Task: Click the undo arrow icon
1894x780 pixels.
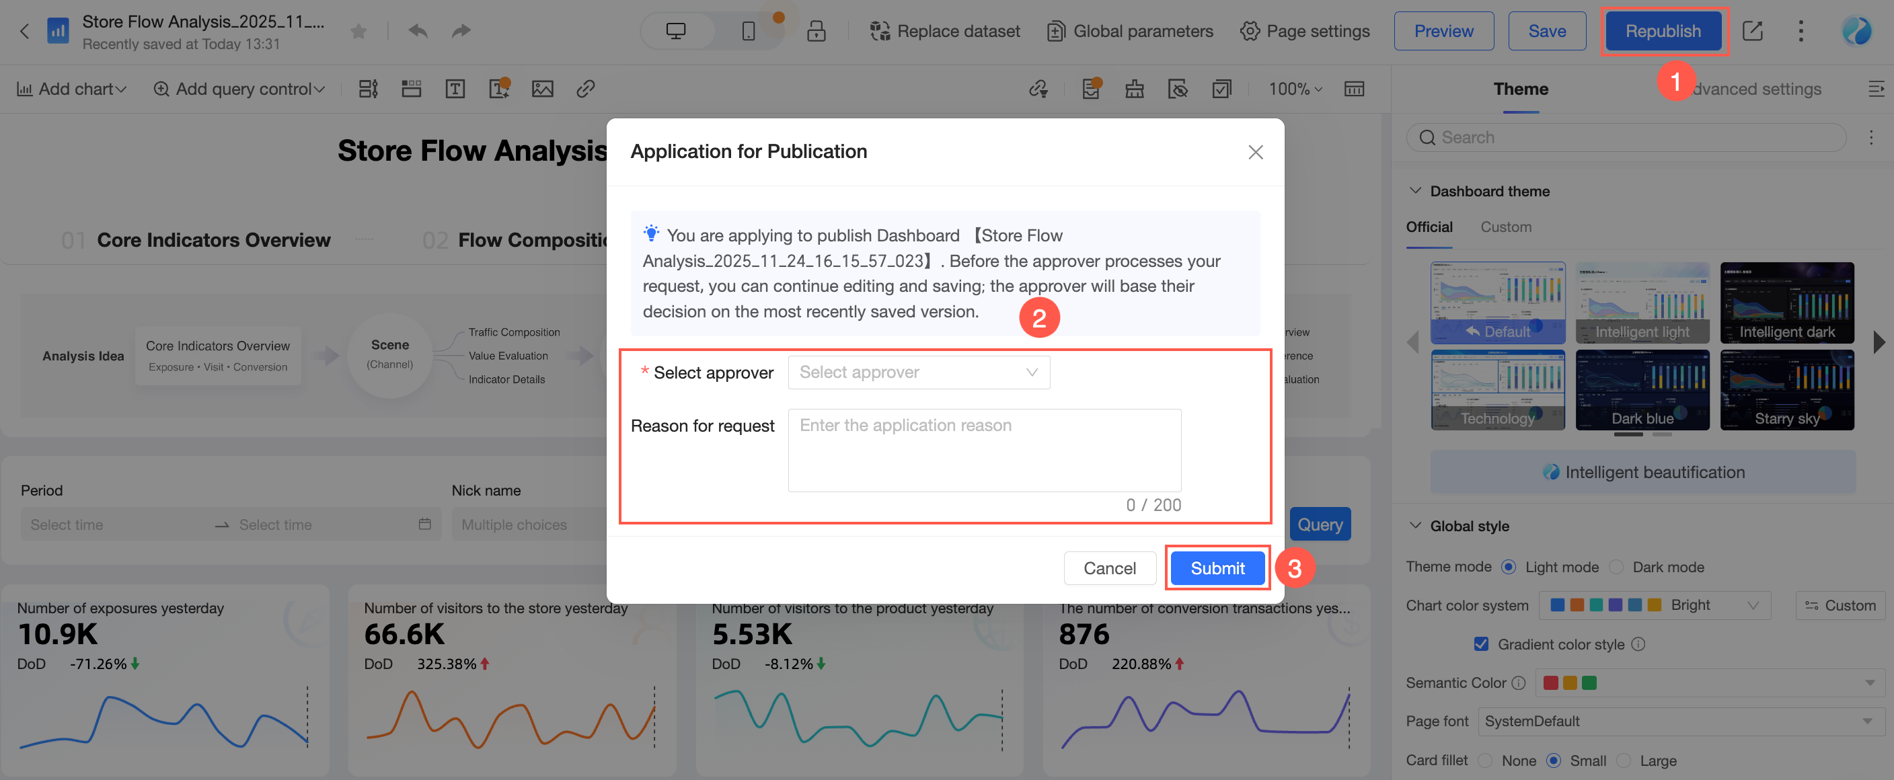Action: pos(418,31)
